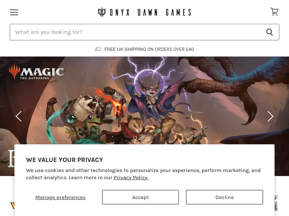Click the shield logo icon

102,12
